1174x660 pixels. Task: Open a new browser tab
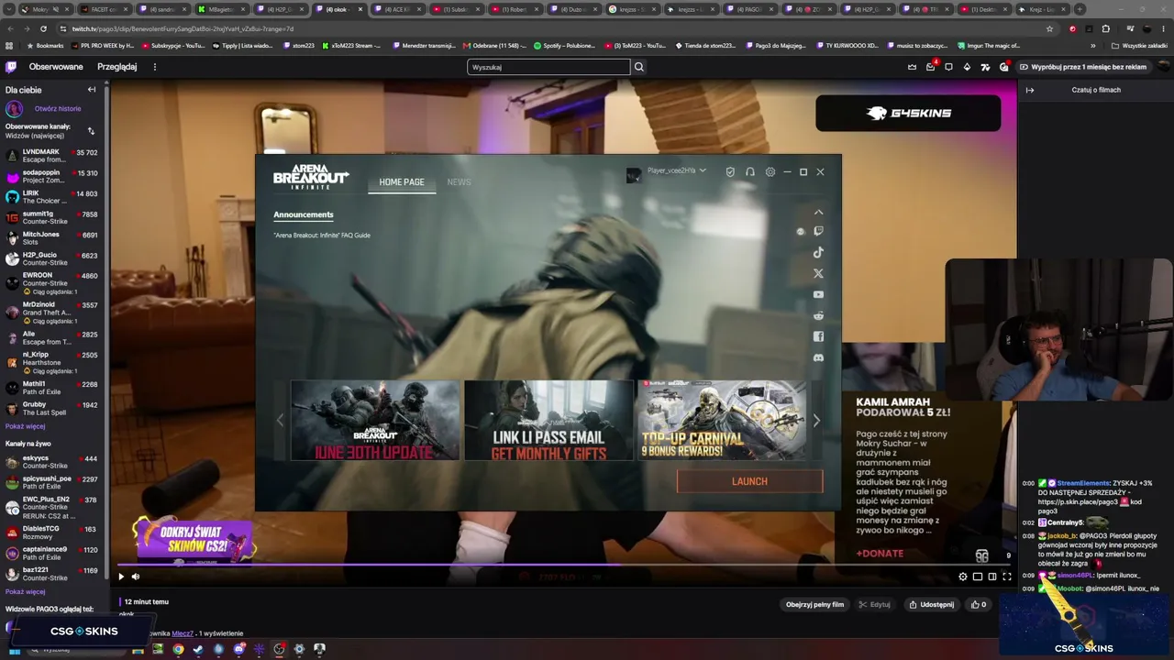click(x=1080, y=9)
